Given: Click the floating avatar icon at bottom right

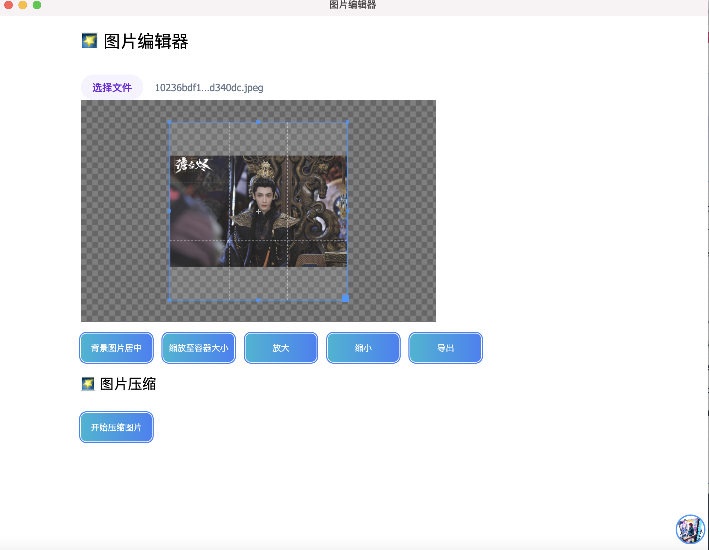Looking at the screenshot, I should [x=690, y=529].
